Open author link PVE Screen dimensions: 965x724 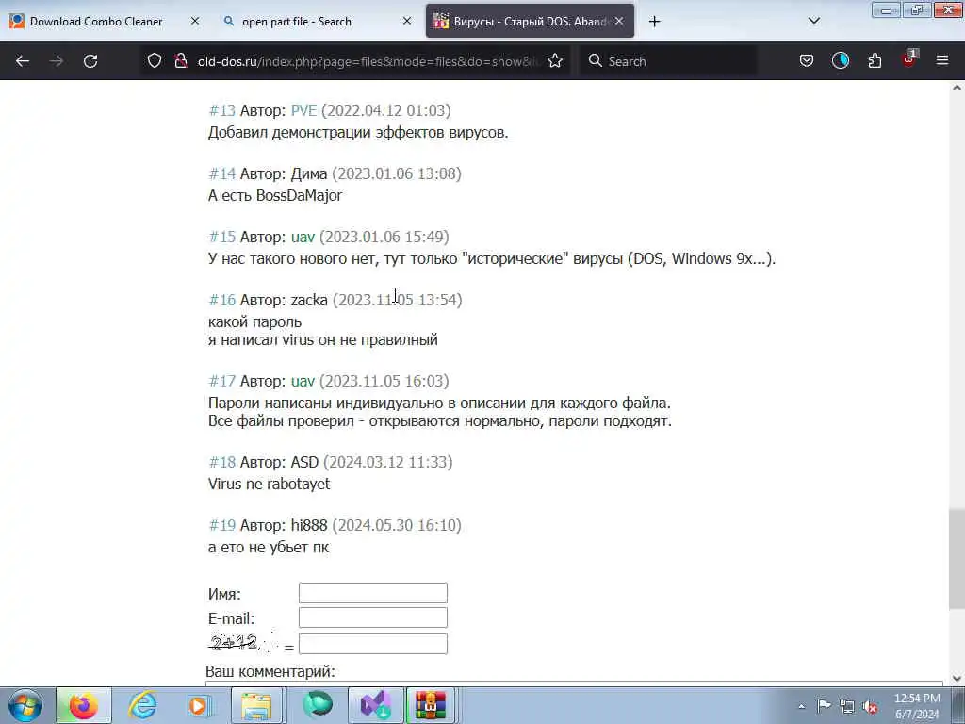303,110
